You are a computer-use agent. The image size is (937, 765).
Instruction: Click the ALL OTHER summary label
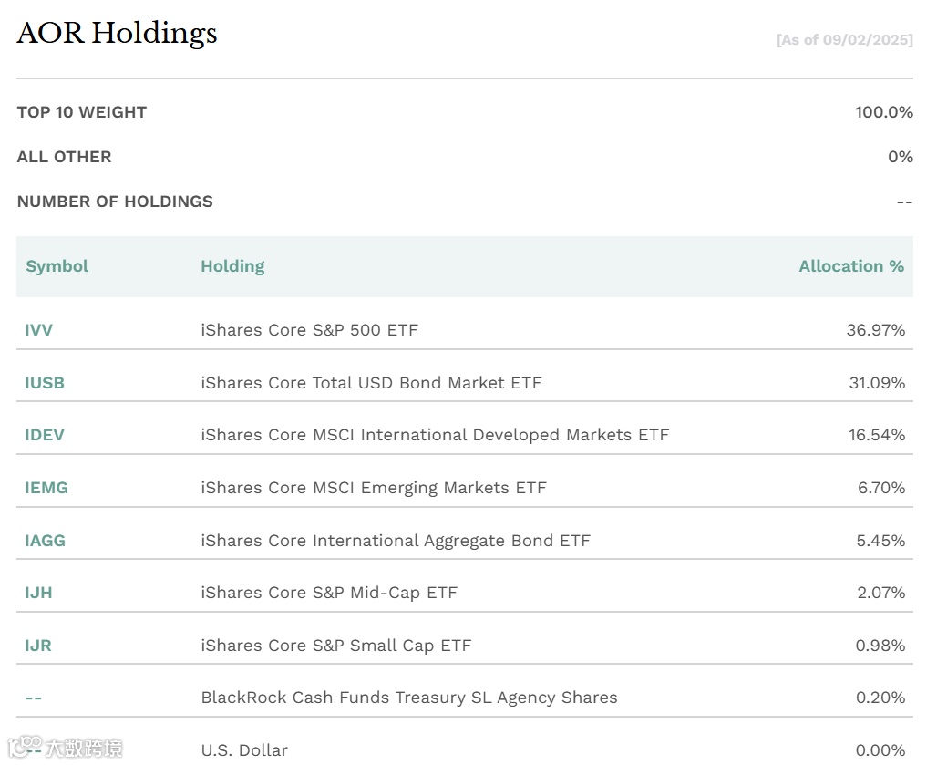coord(64,157)
